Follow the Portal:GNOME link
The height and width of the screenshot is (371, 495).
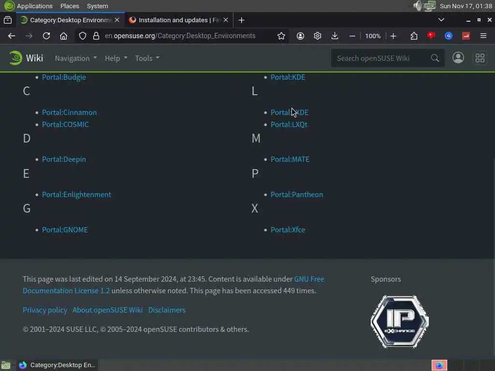point(65,229)
